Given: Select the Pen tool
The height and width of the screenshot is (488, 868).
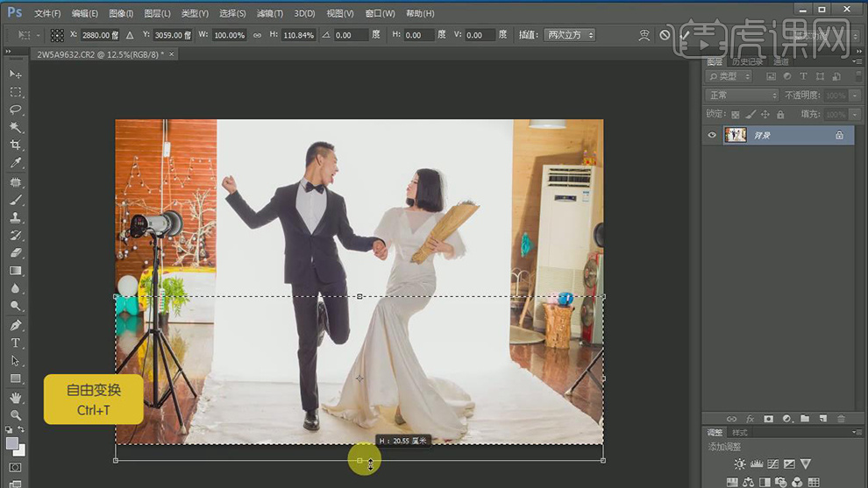Looking at the screenshot, I should point(16,325).
